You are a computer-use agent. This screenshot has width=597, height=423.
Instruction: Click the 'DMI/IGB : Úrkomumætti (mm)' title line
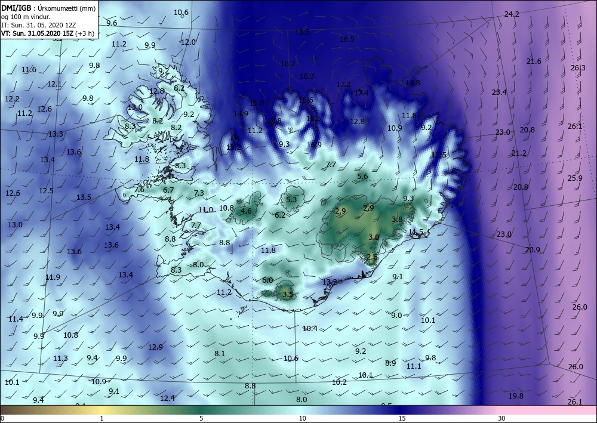coord(48,8)
